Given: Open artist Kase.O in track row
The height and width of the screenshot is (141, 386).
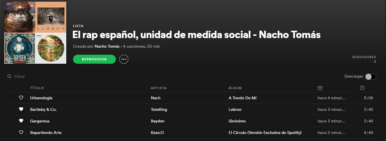Looking at the screenshot, I should pyautogui.click(x=157, y=133).
